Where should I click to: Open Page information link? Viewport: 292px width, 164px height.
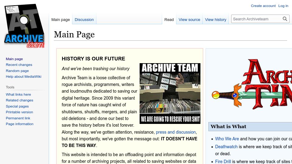click(19, 124)
